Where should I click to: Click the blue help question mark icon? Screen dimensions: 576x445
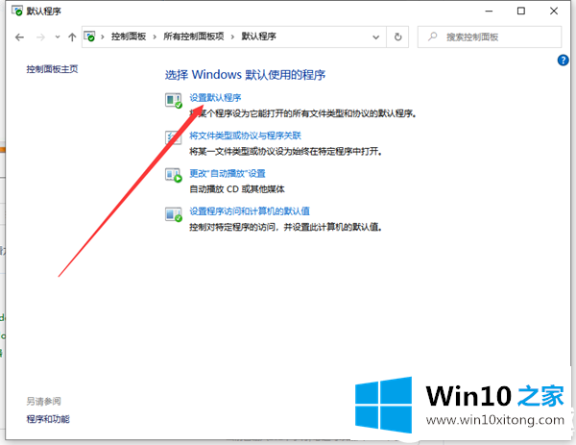coord(563,60)
